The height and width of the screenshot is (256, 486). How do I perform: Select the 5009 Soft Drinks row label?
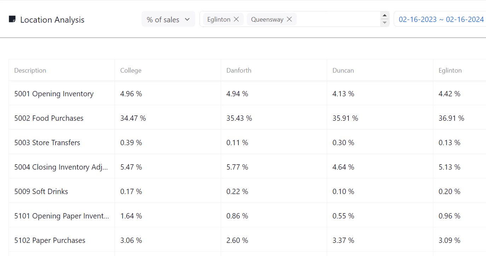pyautogui.click(x=41, y=192)
